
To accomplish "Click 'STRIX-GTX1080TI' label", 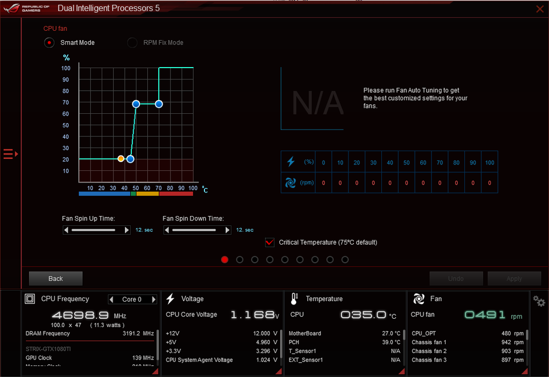I will pos(48,349).
